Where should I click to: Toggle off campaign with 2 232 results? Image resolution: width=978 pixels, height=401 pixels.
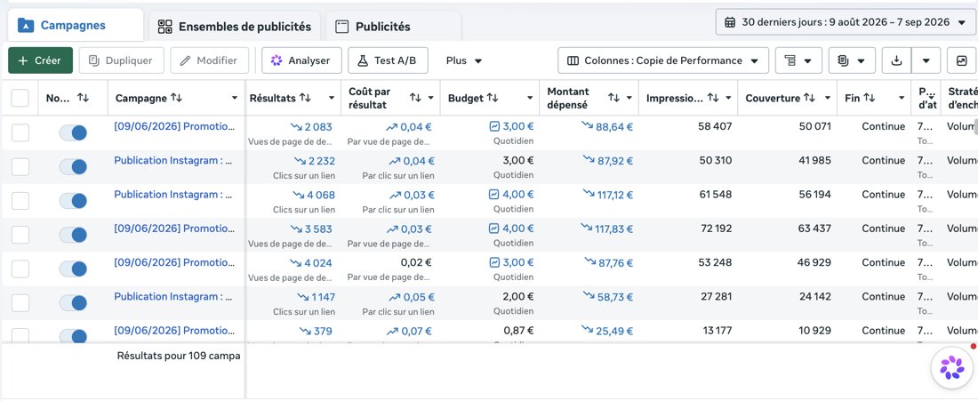tap(73, 167)
